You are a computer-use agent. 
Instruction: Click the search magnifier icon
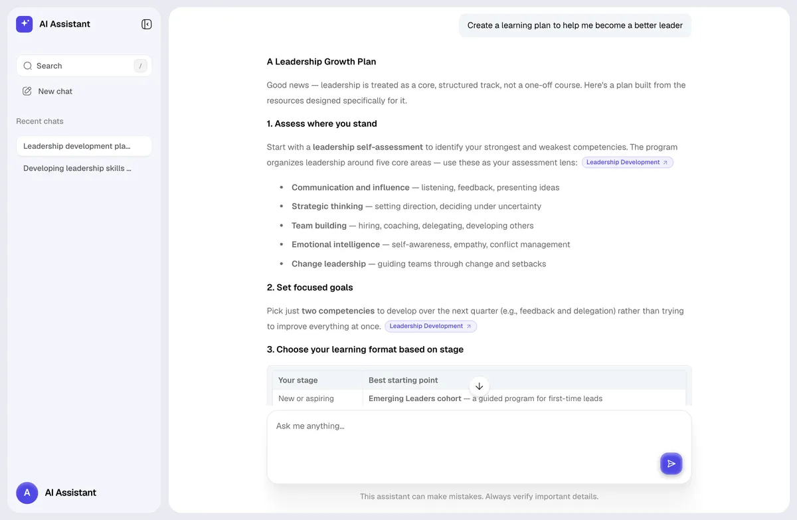click(x=28, y=66)
